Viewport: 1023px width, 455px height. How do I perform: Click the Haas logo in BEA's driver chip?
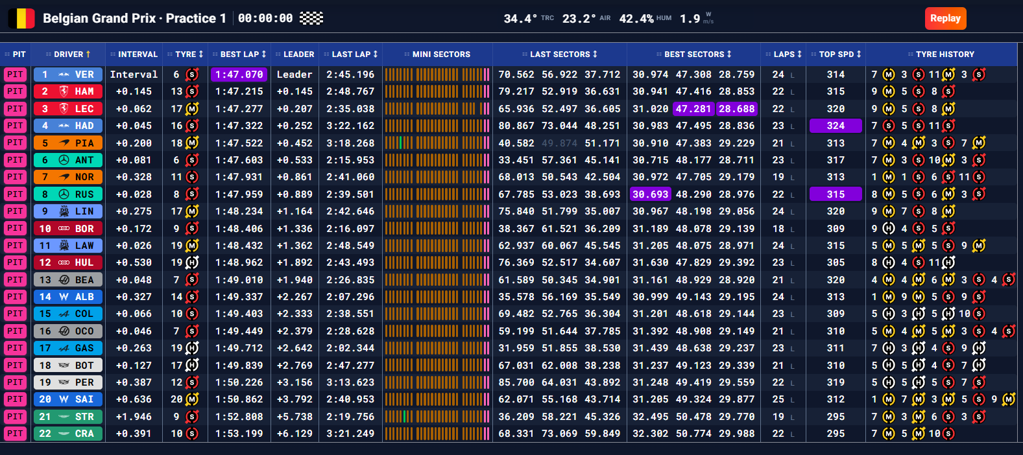pyautogui.click(x=64, y=280)
